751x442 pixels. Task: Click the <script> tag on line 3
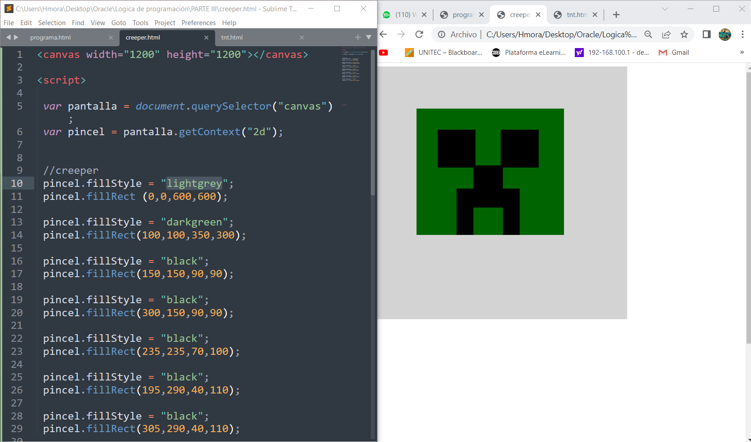point(61,80)
